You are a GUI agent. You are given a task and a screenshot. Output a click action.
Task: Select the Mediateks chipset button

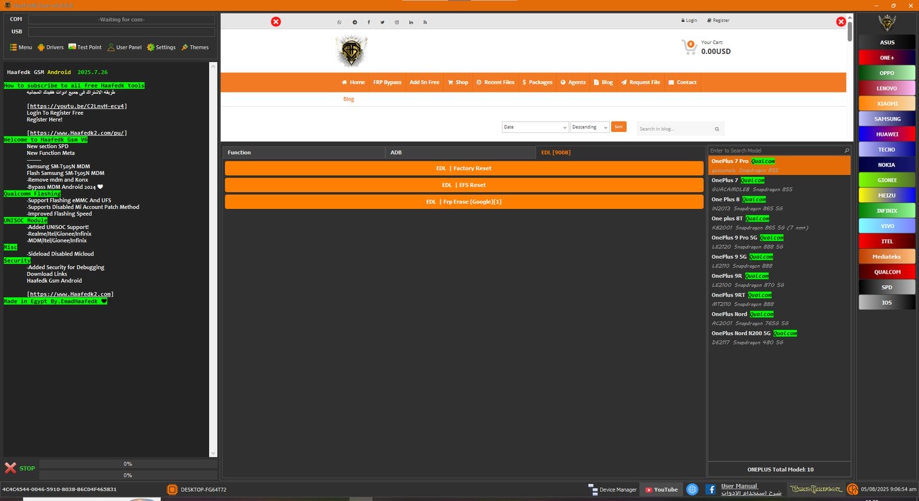coord(887,257)
